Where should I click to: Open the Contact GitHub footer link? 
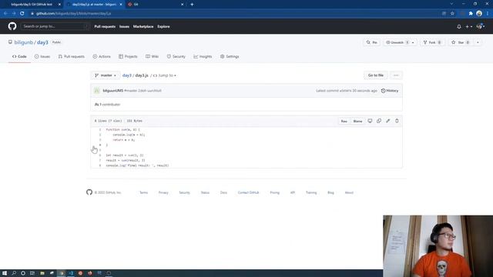coord(248,192)
